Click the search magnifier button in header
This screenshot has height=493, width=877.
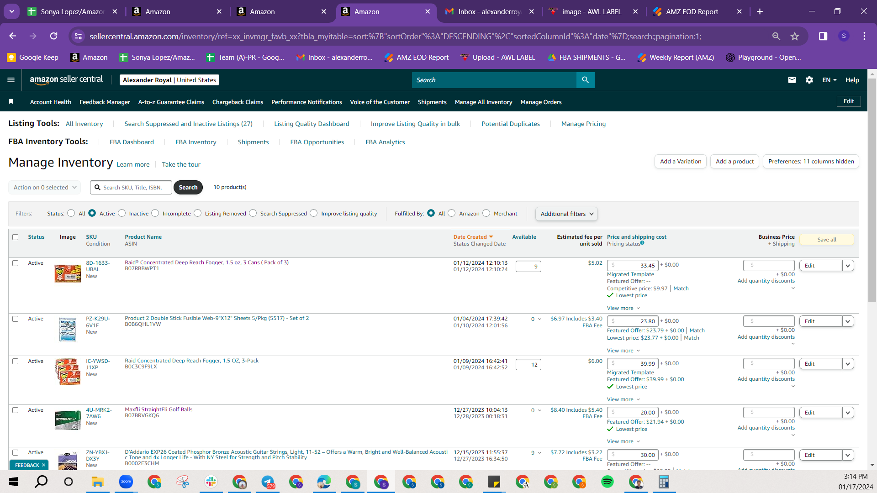pos(585,80)
